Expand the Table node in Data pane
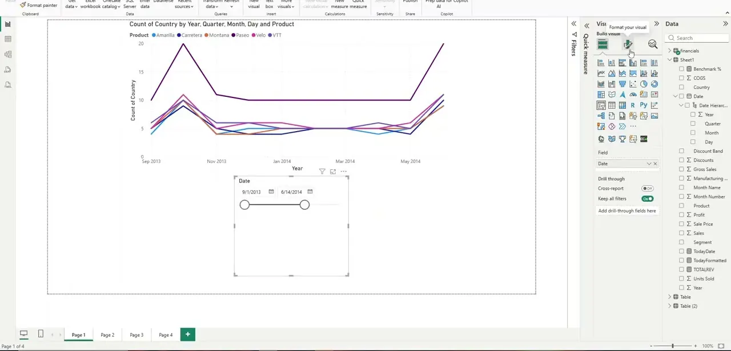The height and width of the screenshot is (351, 731). point(670,297)
